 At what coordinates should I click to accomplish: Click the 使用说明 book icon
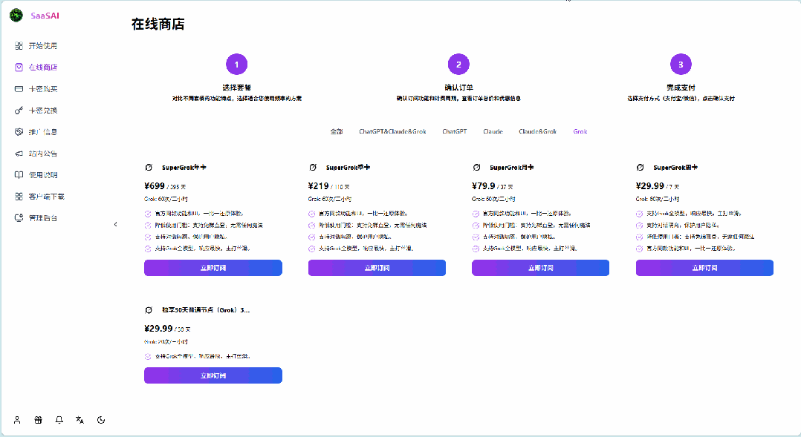click(x=19, y=175)
